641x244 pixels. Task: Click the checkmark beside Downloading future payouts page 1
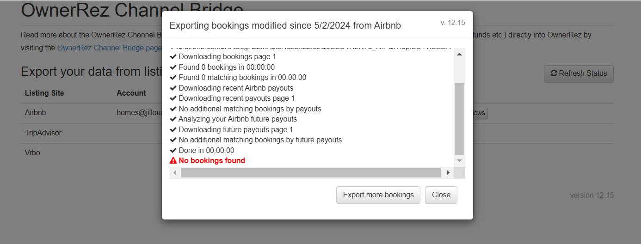pos(173,130)
